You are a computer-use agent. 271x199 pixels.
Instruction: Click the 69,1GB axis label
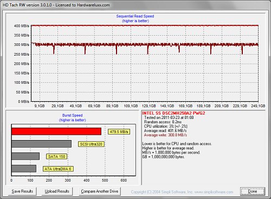94,106
